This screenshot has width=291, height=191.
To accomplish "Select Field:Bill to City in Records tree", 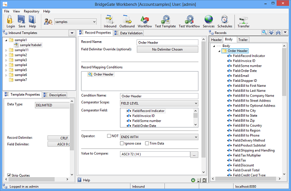I will click(244, 110).
